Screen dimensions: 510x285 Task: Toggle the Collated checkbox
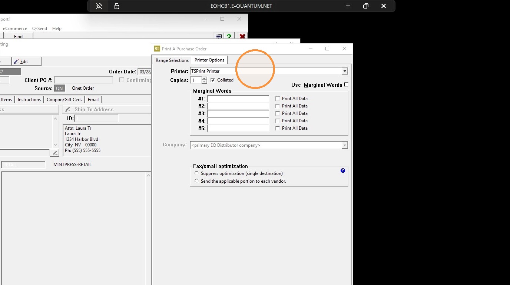(x=213, y=80)
